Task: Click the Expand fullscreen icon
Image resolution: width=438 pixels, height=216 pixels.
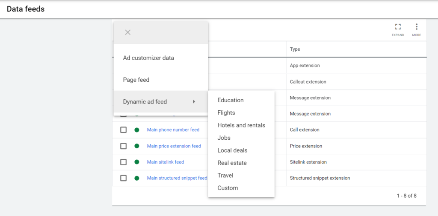Action: pos(398,27)
